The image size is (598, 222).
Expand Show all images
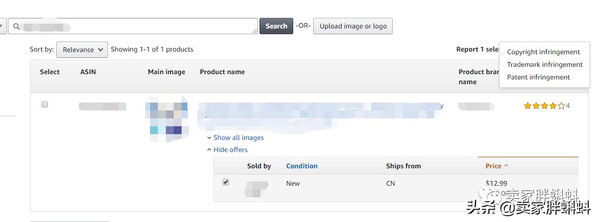(238, 138)
